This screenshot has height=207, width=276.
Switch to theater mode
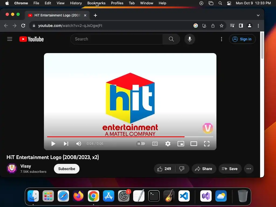[x=194, y=144]
